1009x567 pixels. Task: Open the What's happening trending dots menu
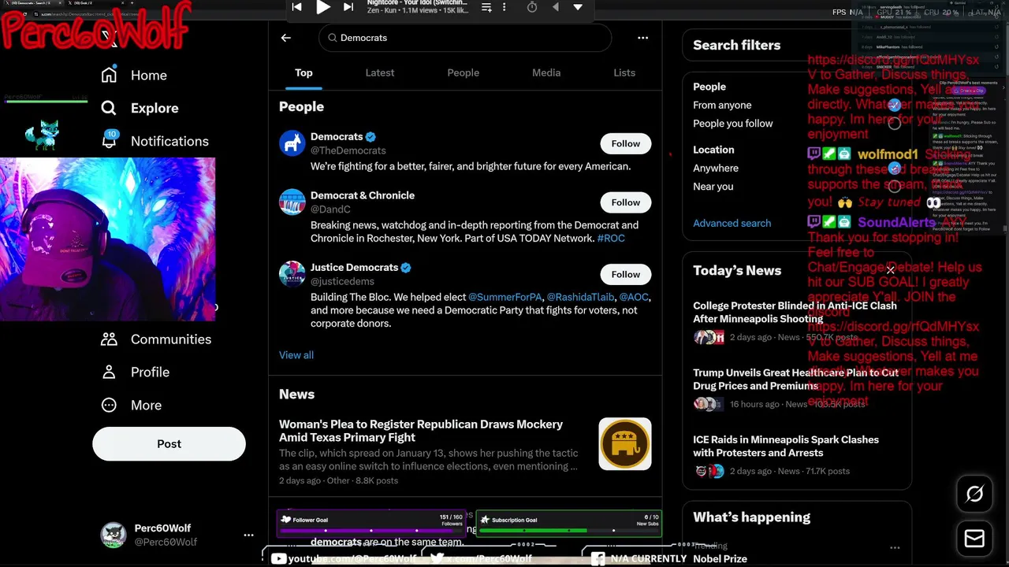[895, 547]
